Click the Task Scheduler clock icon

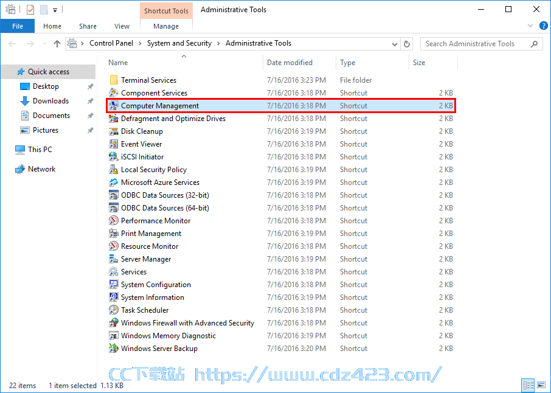[114, 310]
